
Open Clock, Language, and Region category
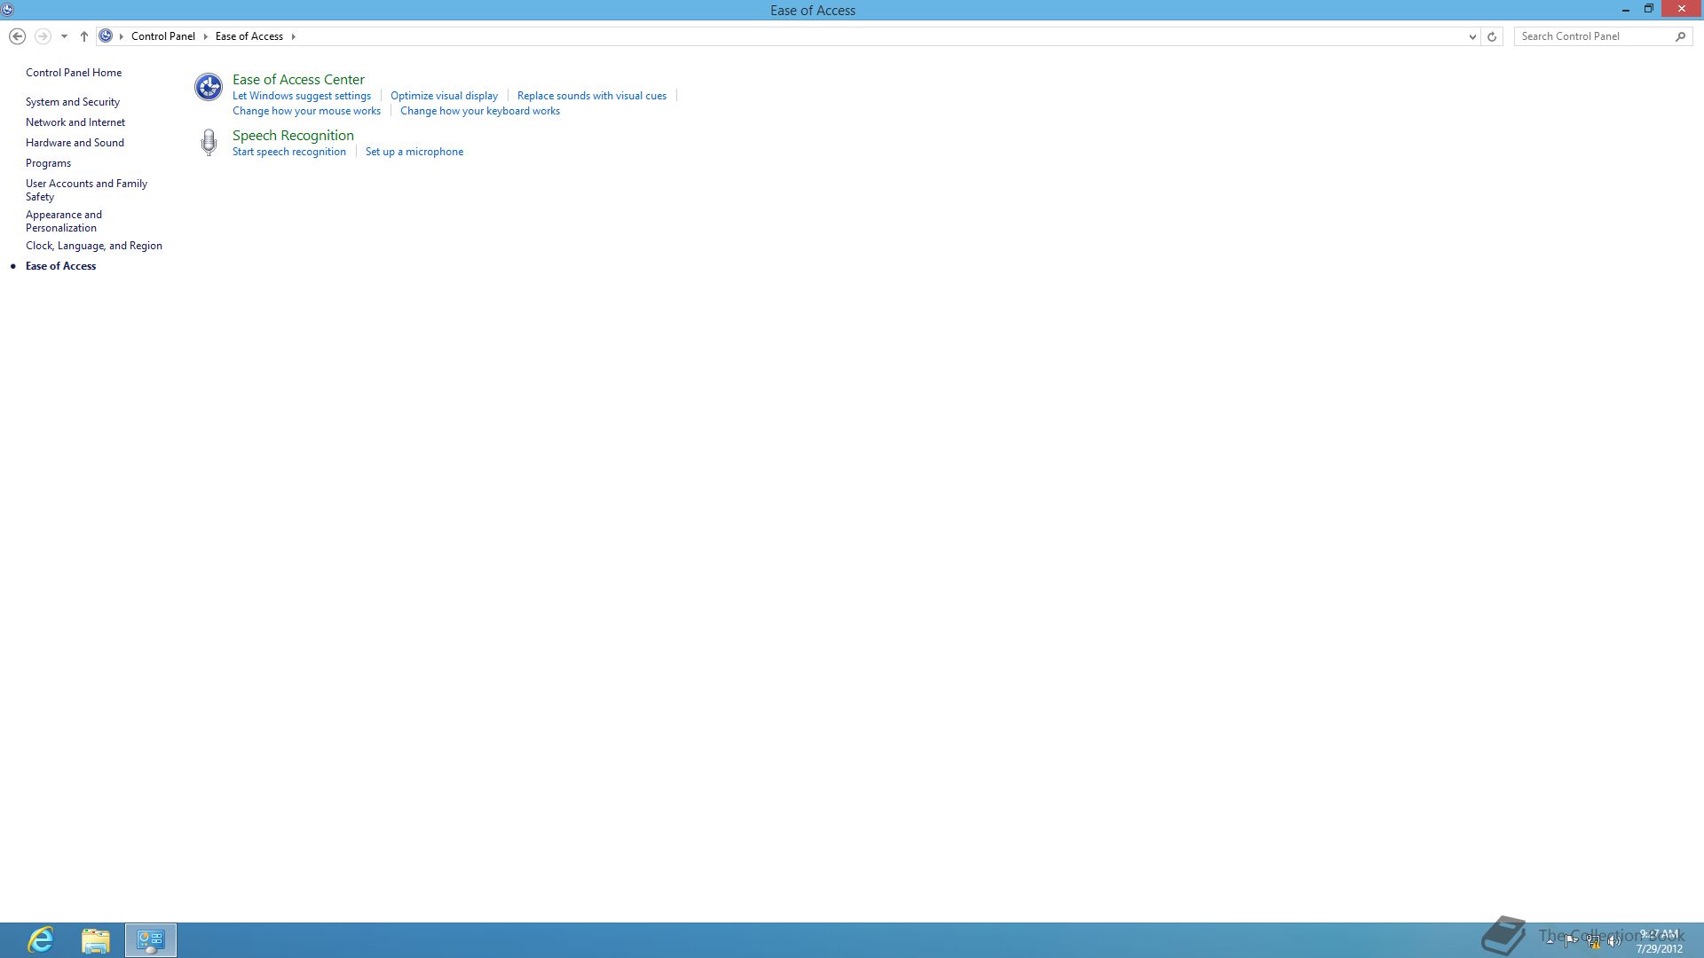point(94,245)
